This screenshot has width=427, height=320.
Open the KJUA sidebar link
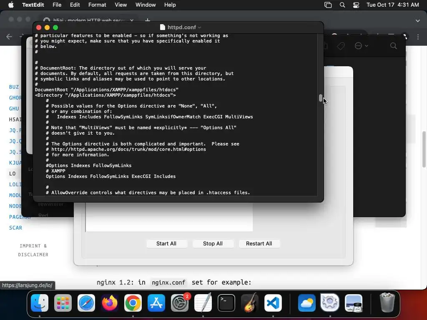tap(15, 163)
